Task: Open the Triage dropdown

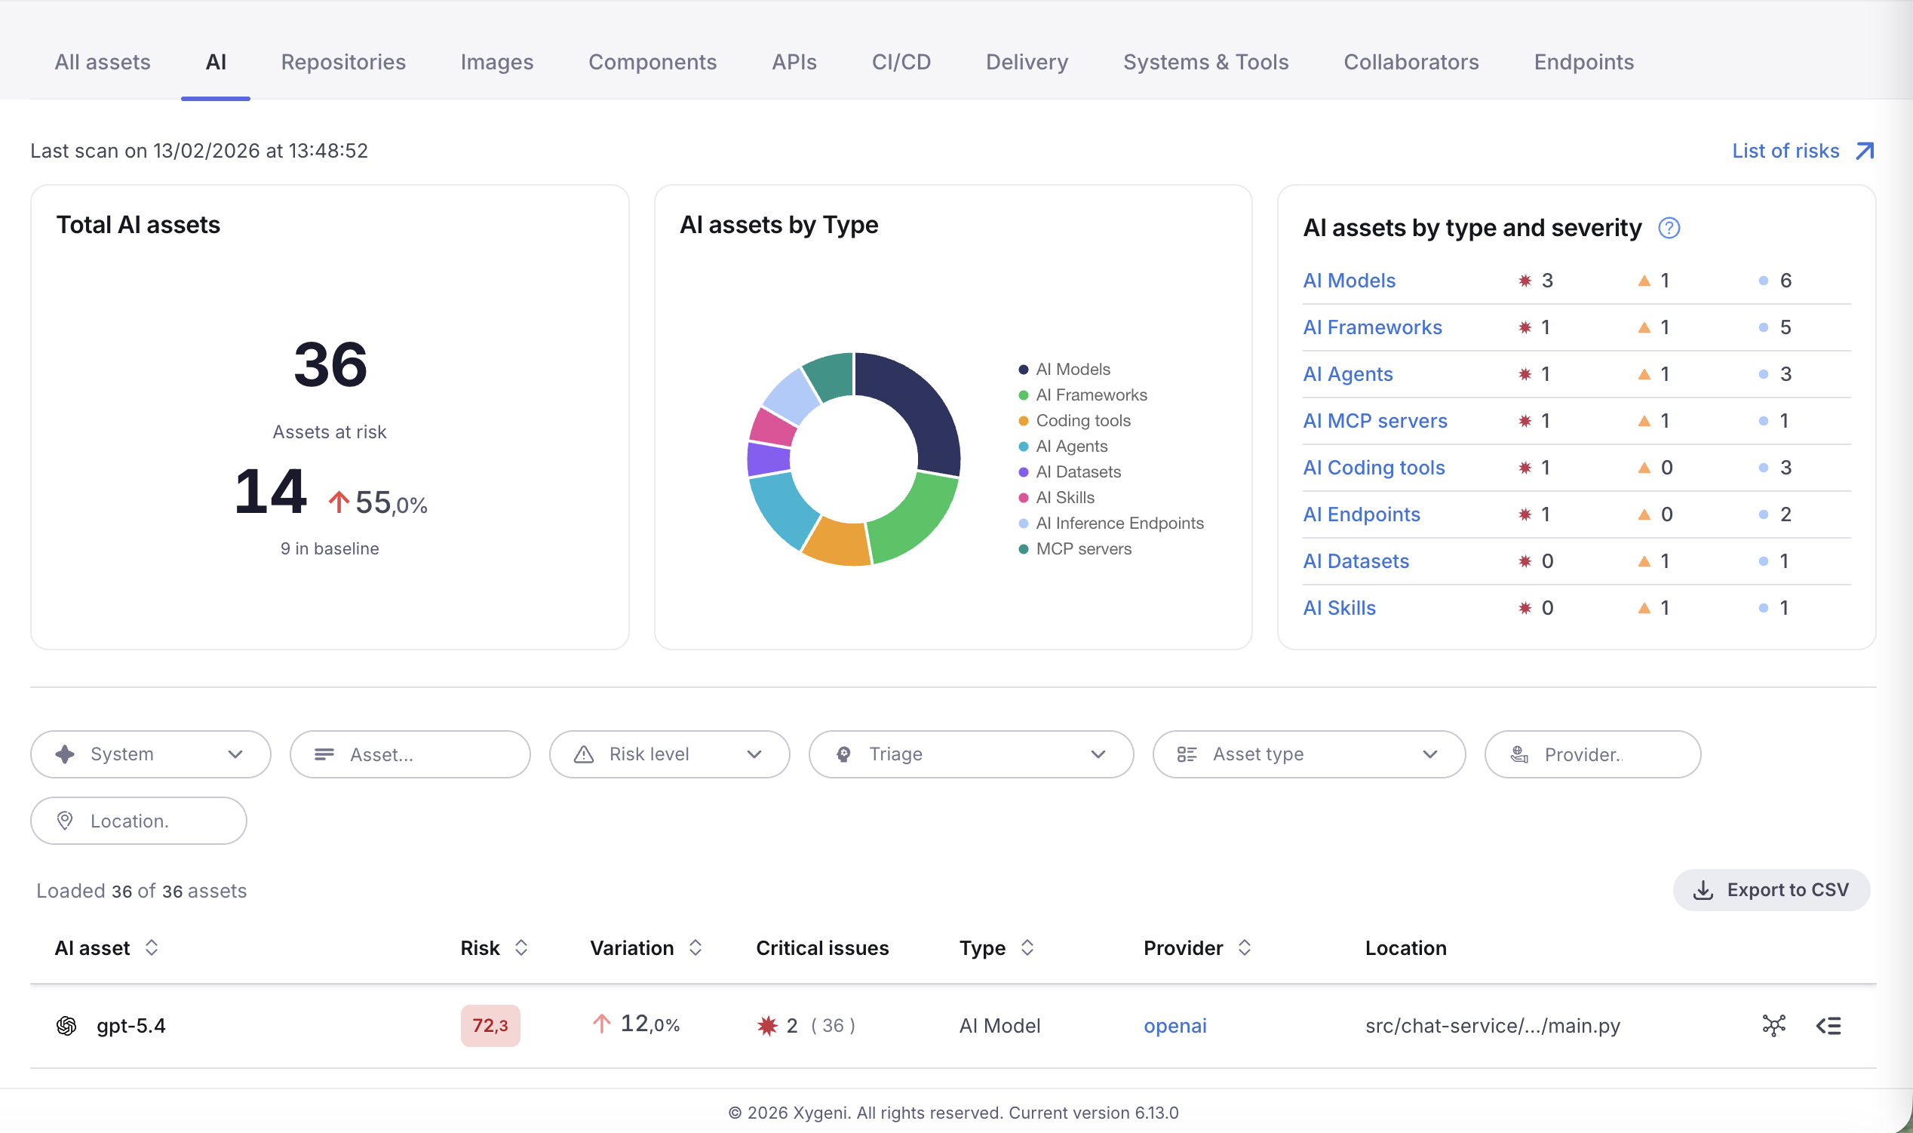Action: [x=1098, y=754]
